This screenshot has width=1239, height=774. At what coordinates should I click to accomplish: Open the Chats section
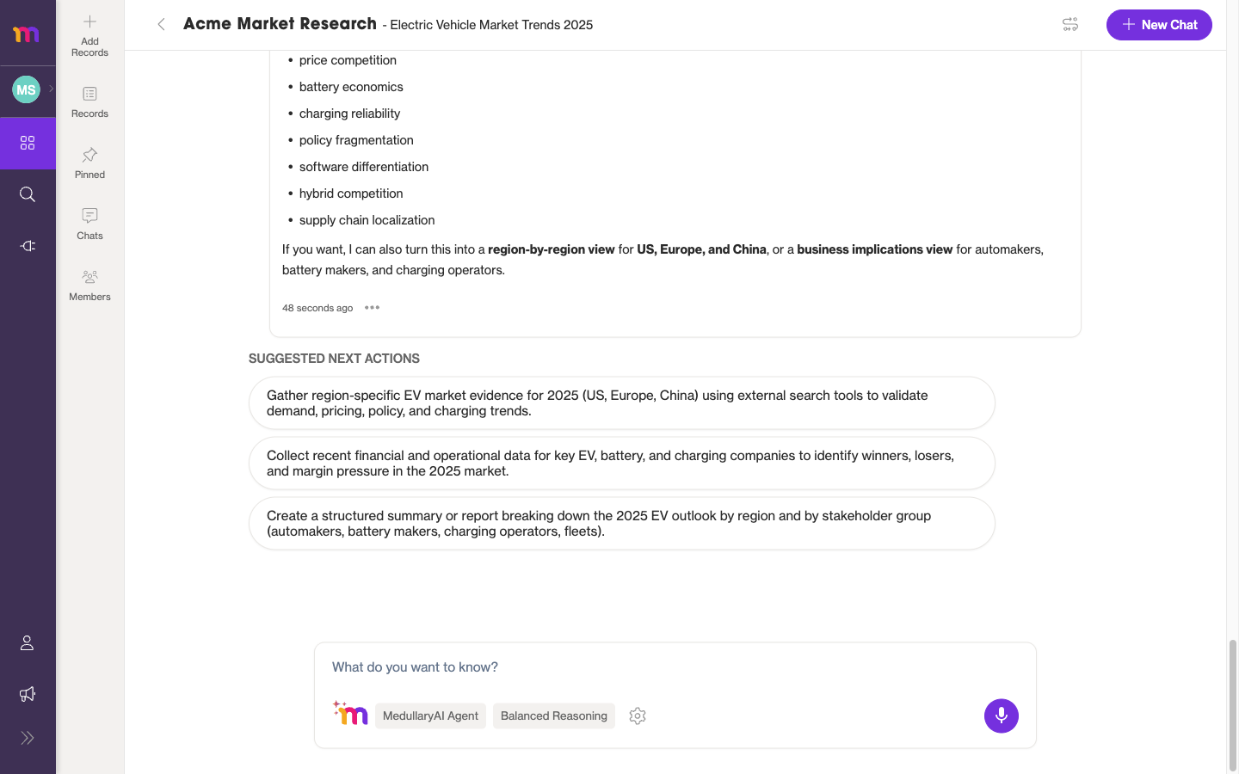[89, 224]
